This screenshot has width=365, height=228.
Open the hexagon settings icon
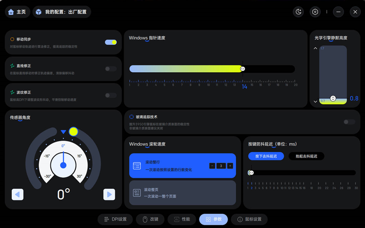[x=315, y=12]
